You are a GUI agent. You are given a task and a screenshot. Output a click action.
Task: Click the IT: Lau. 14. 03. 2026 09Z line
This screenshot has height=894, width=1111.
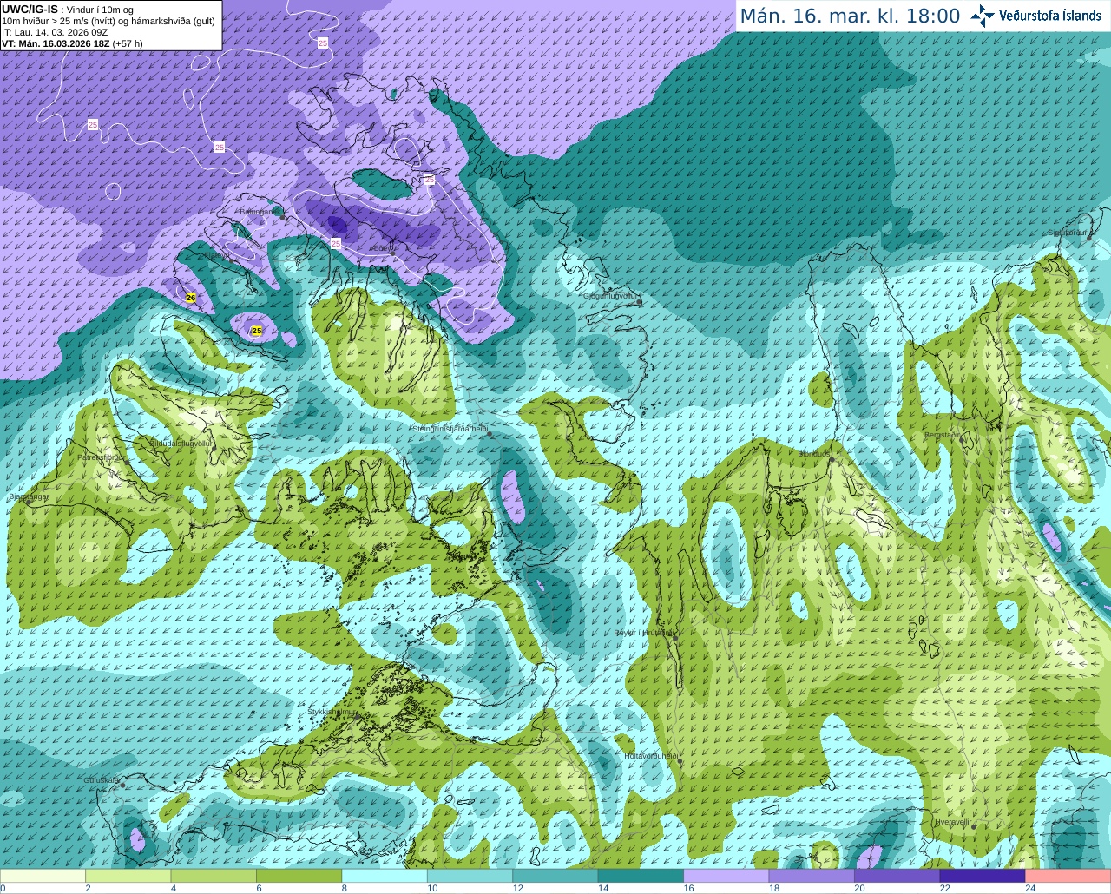point(55,32)
